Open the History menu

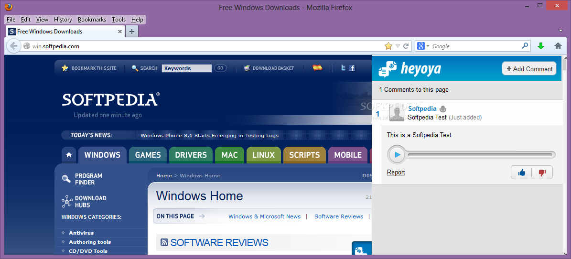[63, 20]
